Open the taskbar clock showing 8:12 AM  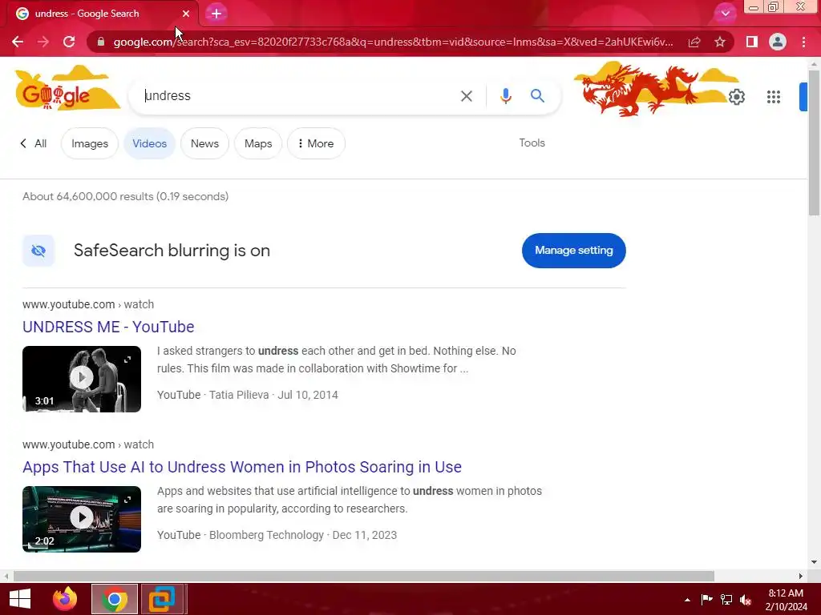(786, 600)
